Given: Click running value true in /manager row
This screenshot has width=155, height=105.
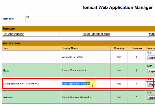Looking at the screenshot, I should coord(119,97).
